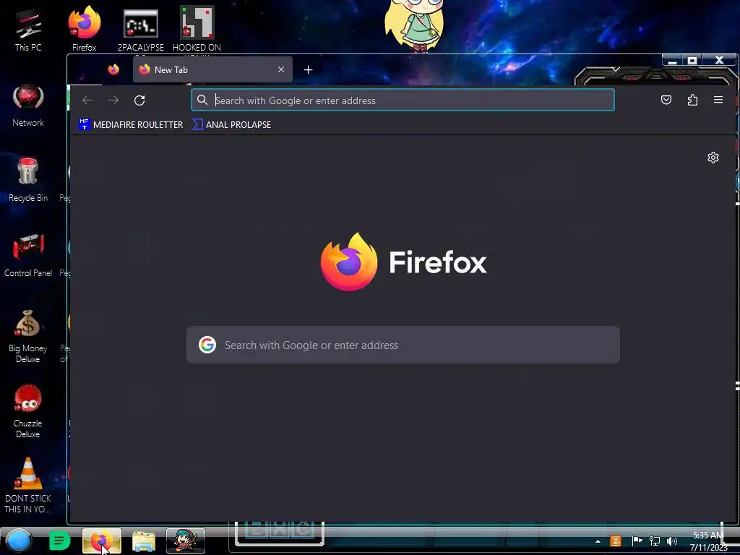740x555 pixels.
Task: Select the HOOKED ON desktop shortcut
Action: point(197,29)
